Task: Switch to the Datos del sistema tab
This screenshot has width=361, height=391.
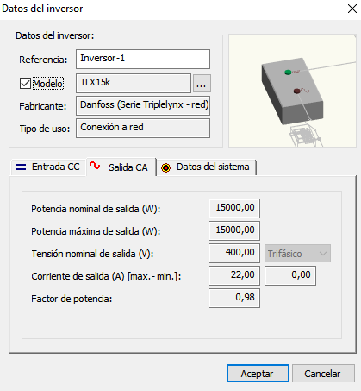Action: coord(206,167)
